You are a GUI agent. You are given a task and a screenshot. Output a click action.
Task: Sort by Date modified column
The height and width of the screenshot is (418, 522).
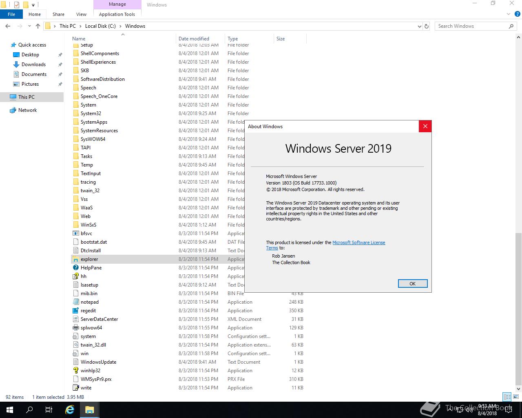[200, 39]
